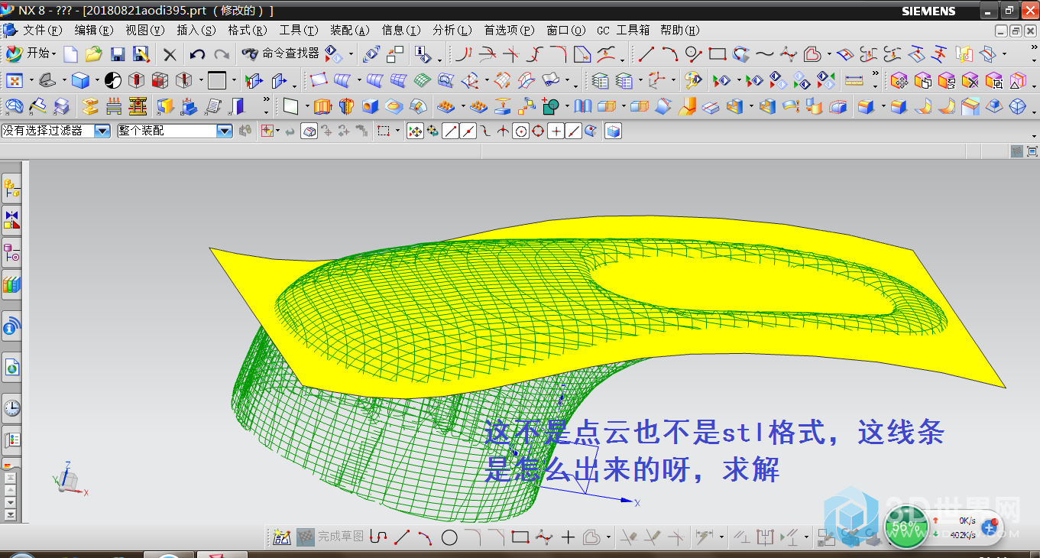This screenshot has height=558, width=1040.
Task: Open the History clock sidebar tab
Action: pos(11,407)
